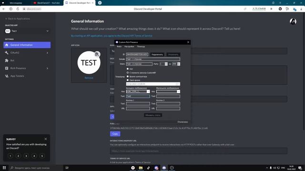Click the microphone icon in system tray
Viewport: 305px width, 171px height.
(271, 168)
